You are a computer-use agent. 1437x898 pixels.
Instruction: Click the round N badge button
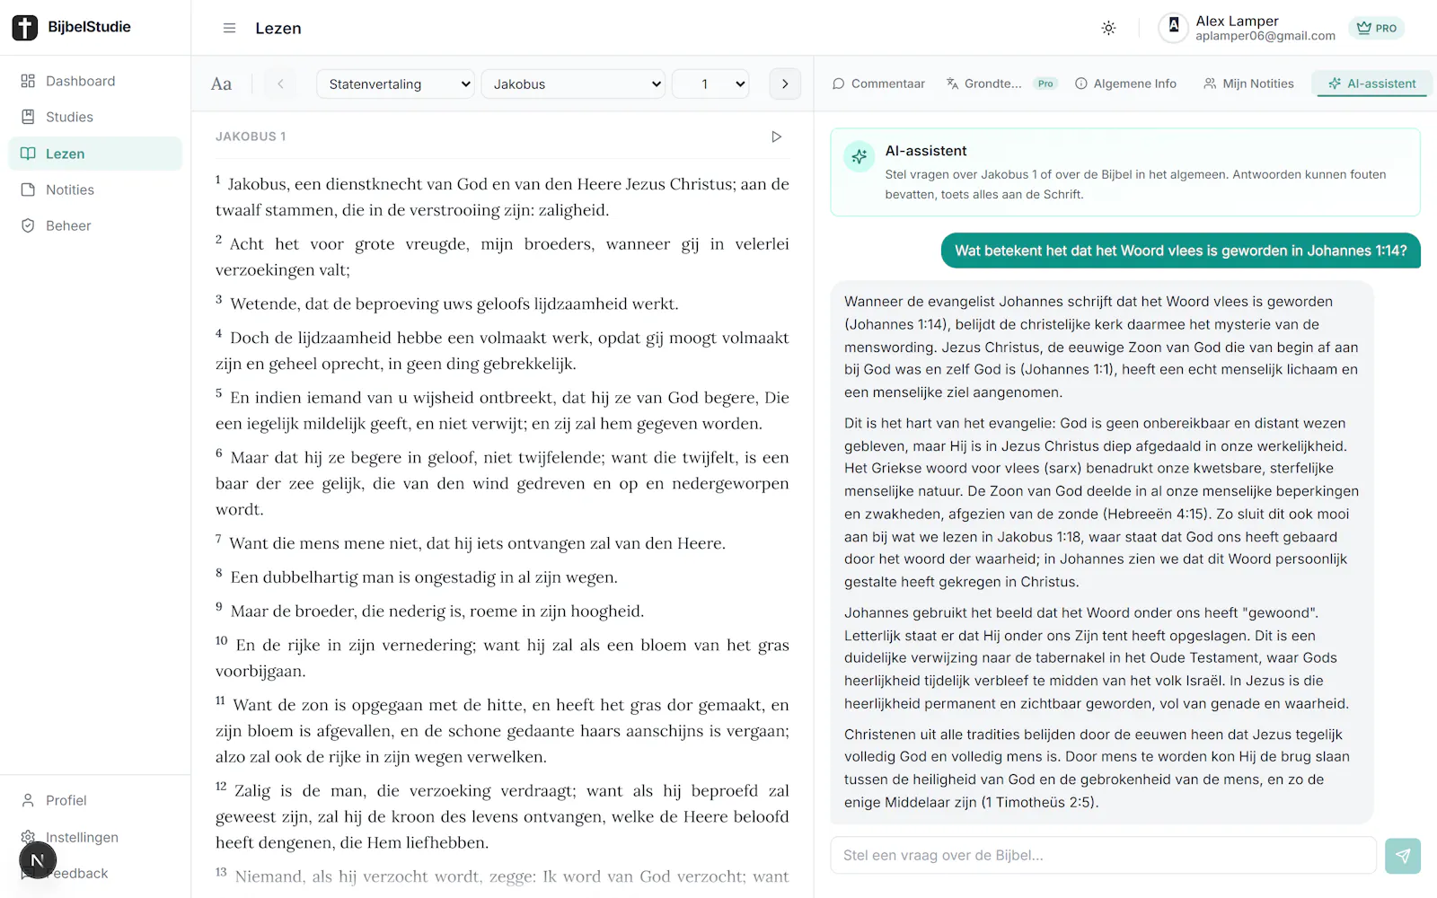tap(38, 860)
